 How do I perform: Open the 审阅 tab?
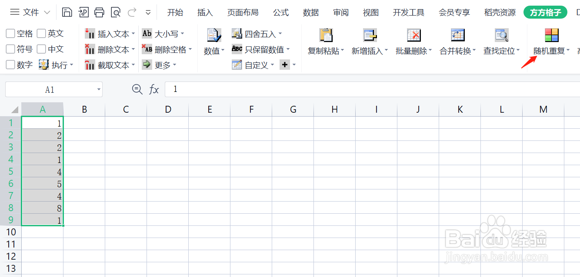[341, 13]
